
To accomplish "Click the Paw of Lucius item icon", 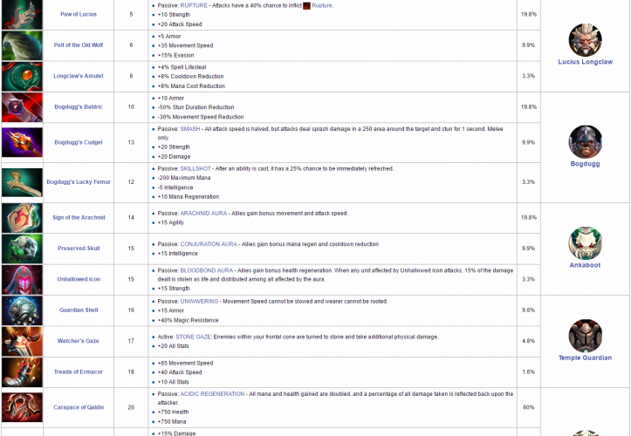I will point(20,15).
